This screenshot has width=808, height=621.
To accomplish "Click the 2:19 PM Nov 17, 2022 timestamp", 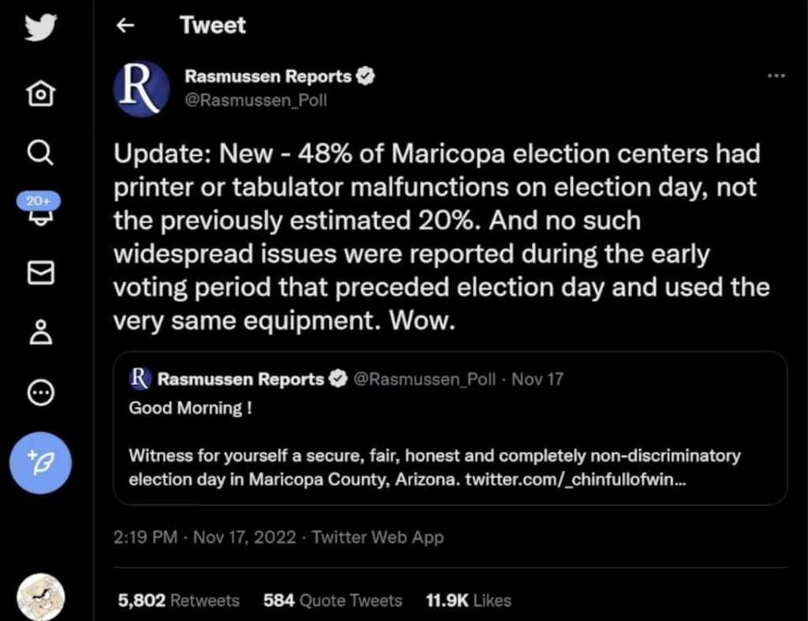I will click(204, 537).
